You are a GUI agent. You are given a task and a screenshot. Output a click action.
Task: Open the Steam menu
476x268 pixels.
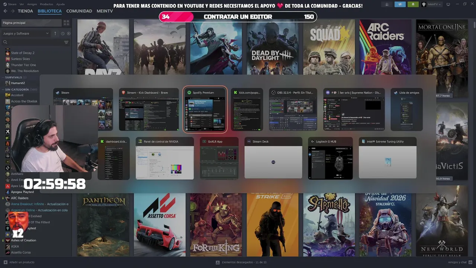coord(12,4)
